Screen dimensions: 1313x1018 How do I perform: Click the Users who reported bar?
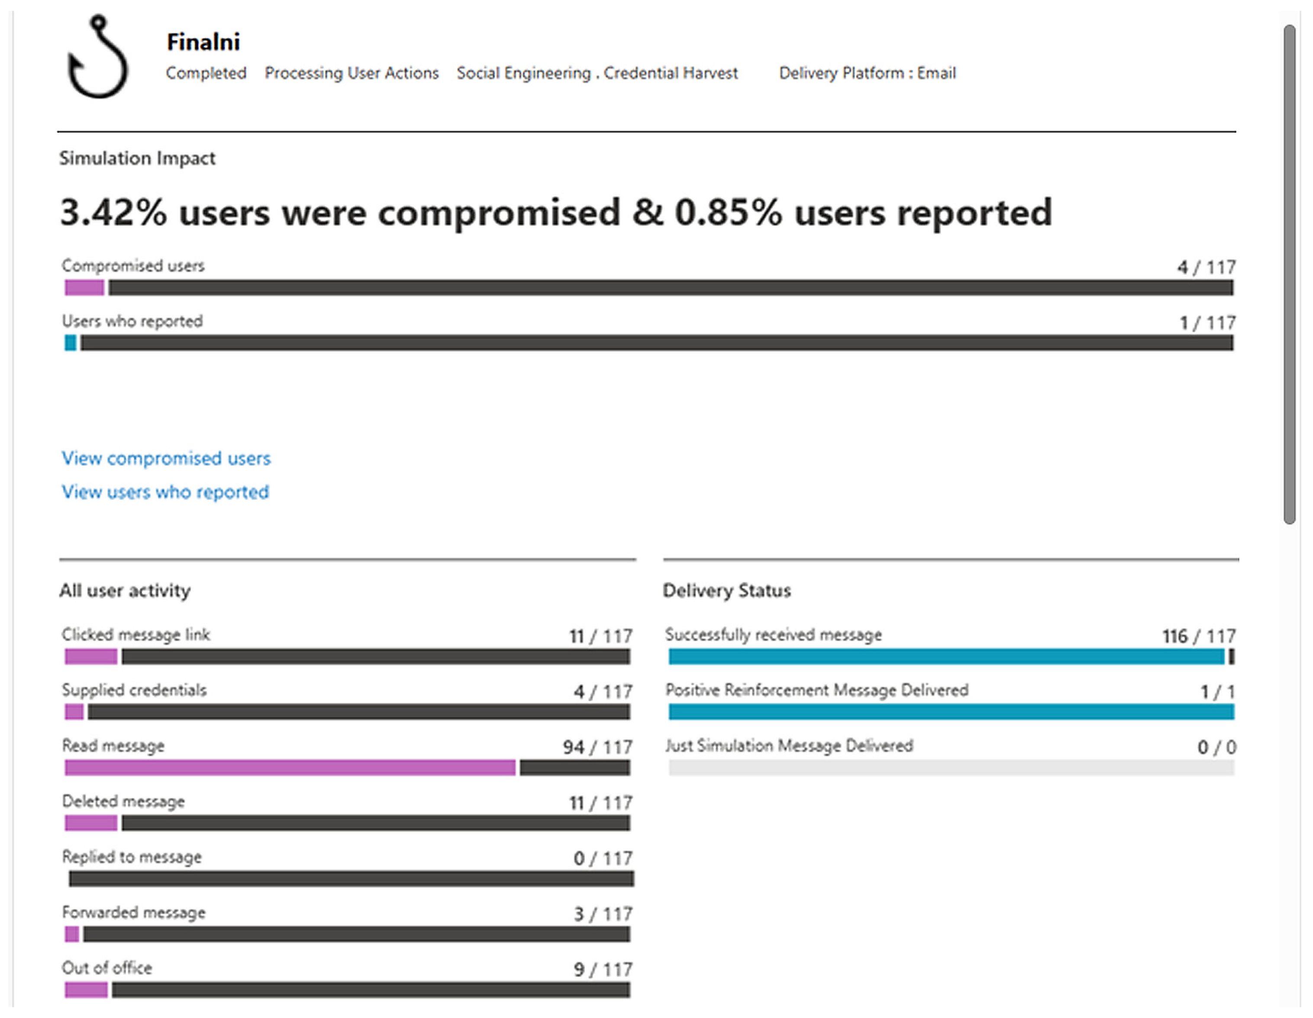(648, 343)
